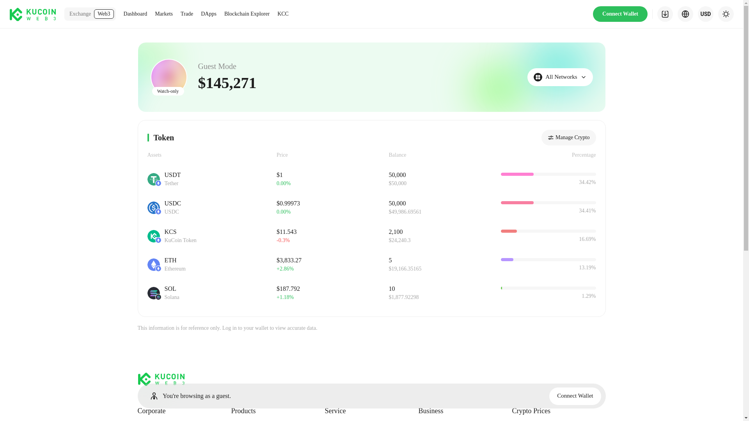
Task: Click the SOL 1.29% percentage bar
Action: (x=548, y=288)
